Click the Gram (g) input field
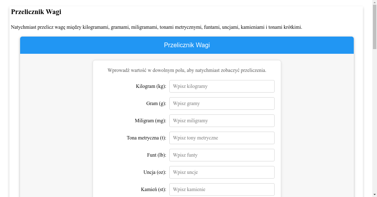377x197 pixels. point(222,103)
